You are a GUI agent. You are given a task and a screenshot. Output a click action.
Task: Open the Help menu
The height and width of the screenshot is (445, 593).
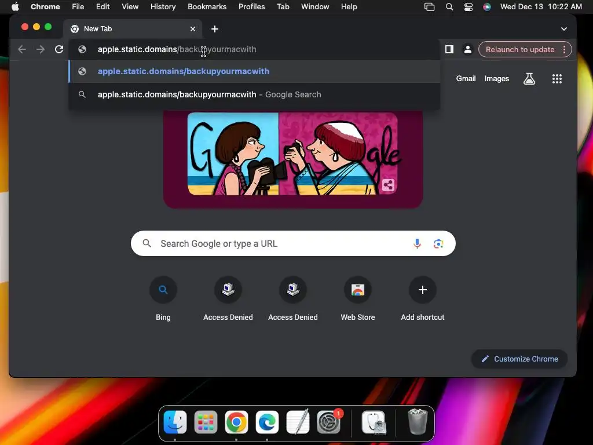(349, 6)
